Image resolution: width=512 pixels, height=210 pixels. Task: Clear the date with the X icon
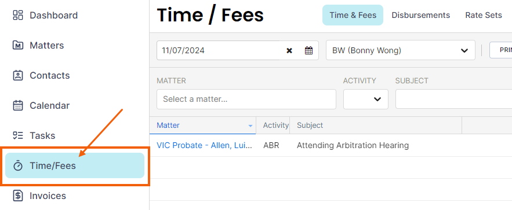click(289, 50)
